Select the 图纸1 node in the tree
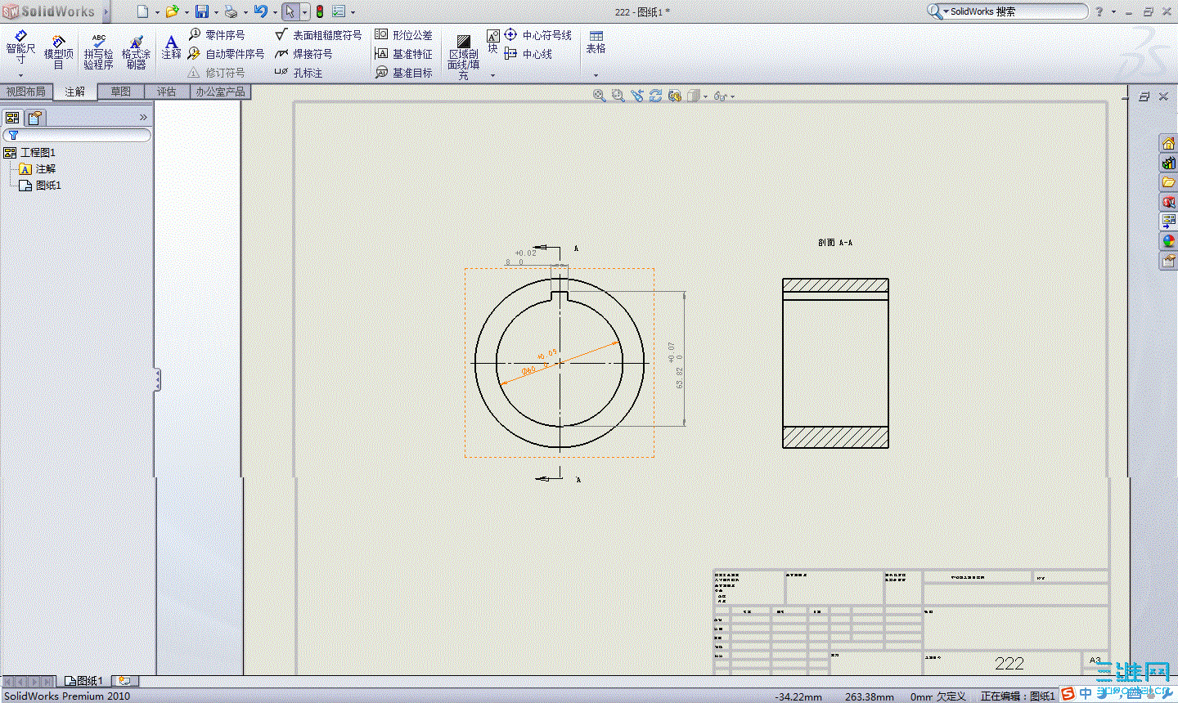The width and height of the screenshot is (1178, 703). 41,186
